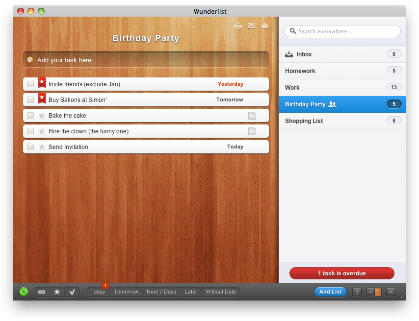Click the Add List button
This screenshot has width=419, height=321.
click(330, 292)
